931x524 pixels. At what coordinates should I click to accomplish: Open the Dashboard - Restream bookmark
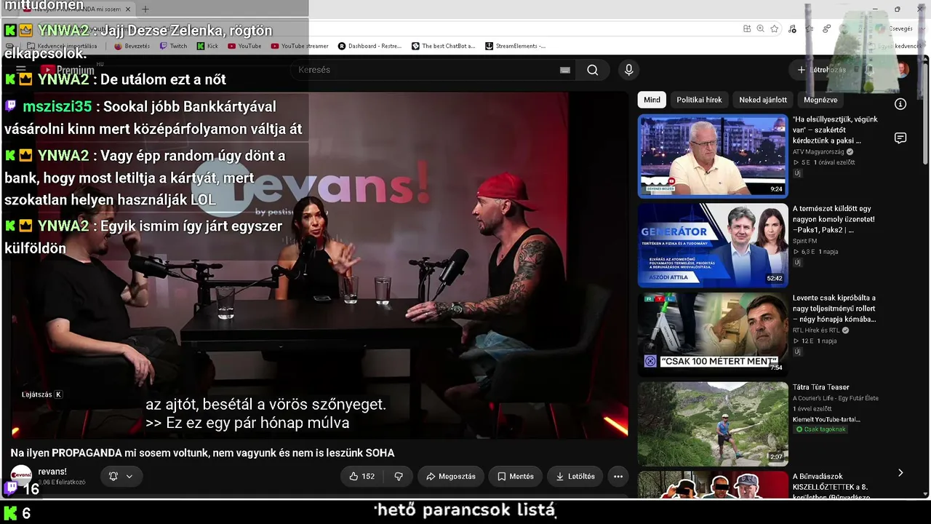tap(370, 46)
